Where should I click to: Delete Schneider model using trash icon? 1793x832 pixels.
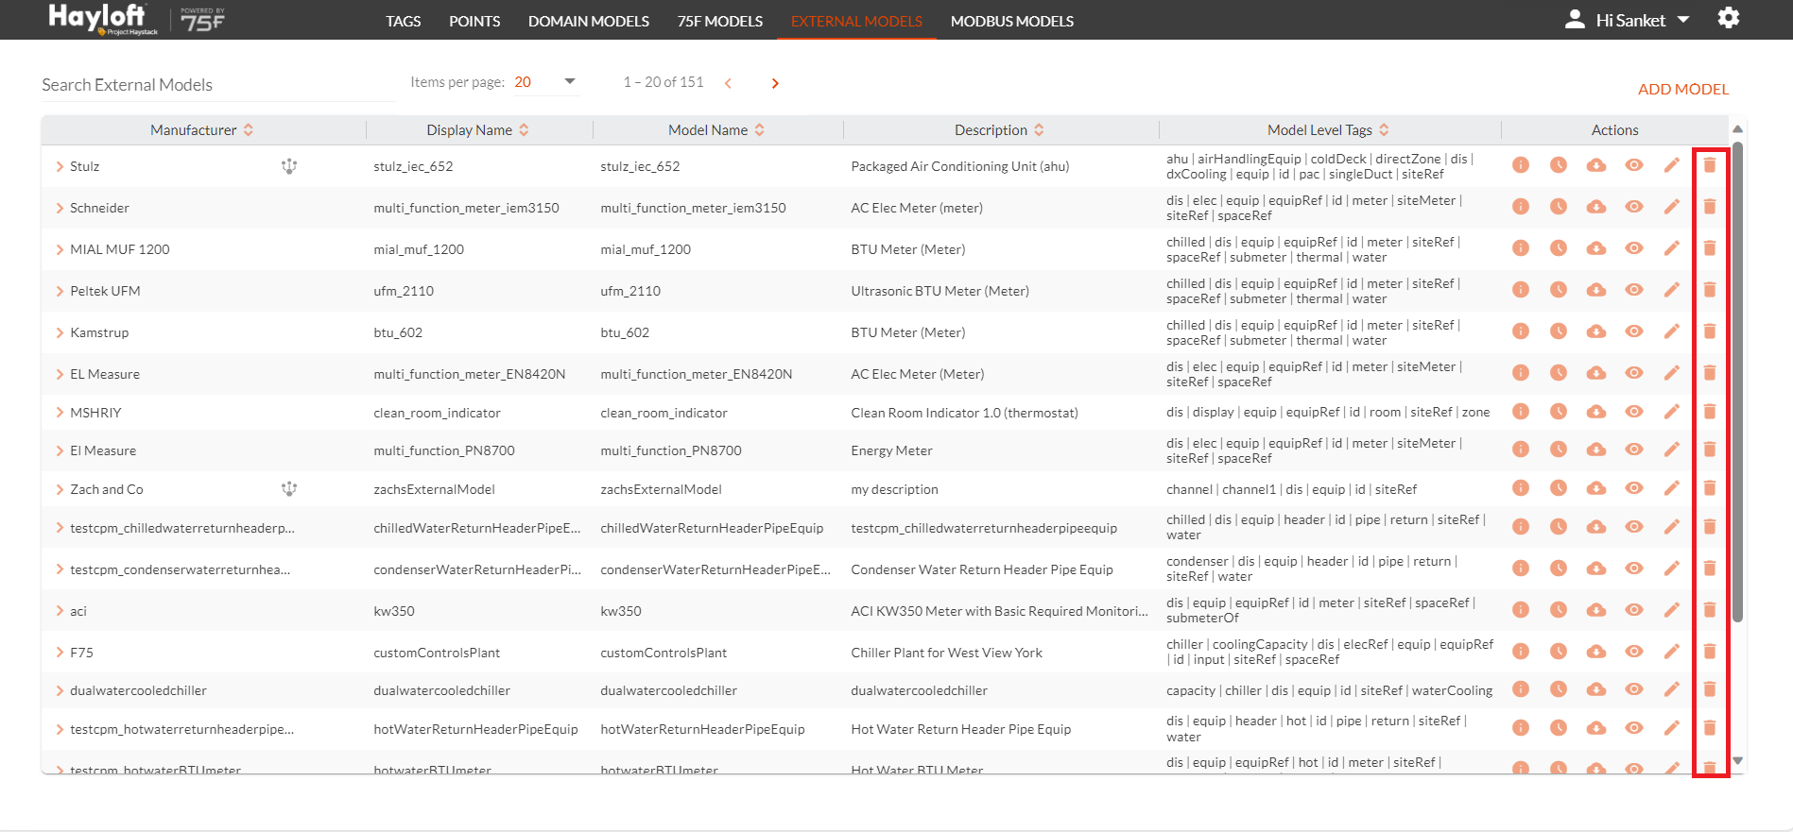click(x=1710, y=207)
